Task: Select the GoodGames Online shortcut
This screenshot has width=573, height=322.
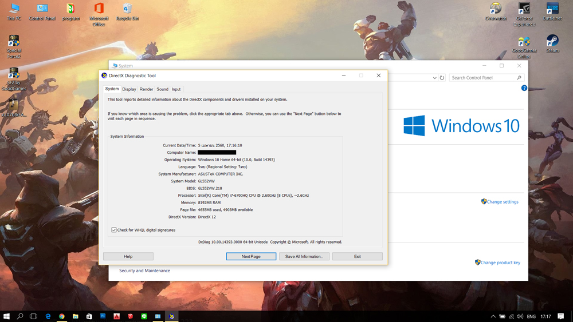Action: 524,47
